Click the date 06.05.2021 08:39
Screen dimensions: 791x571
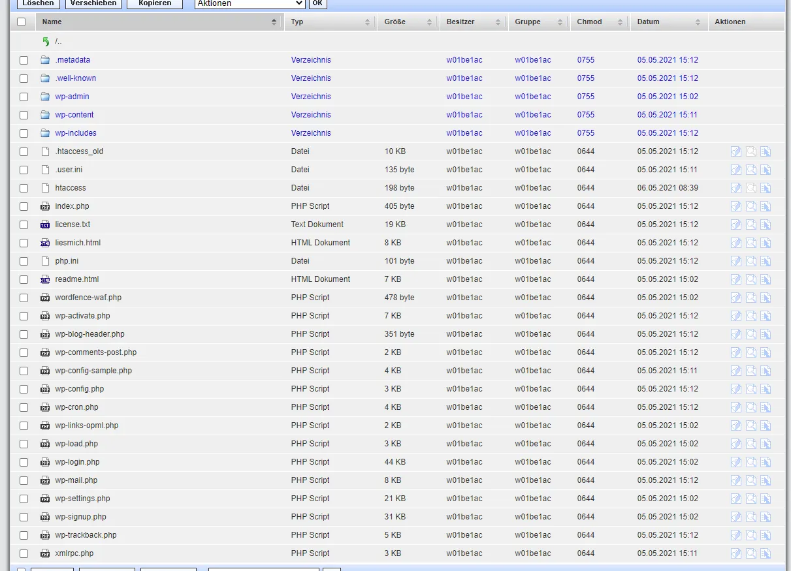click(668, 188)
